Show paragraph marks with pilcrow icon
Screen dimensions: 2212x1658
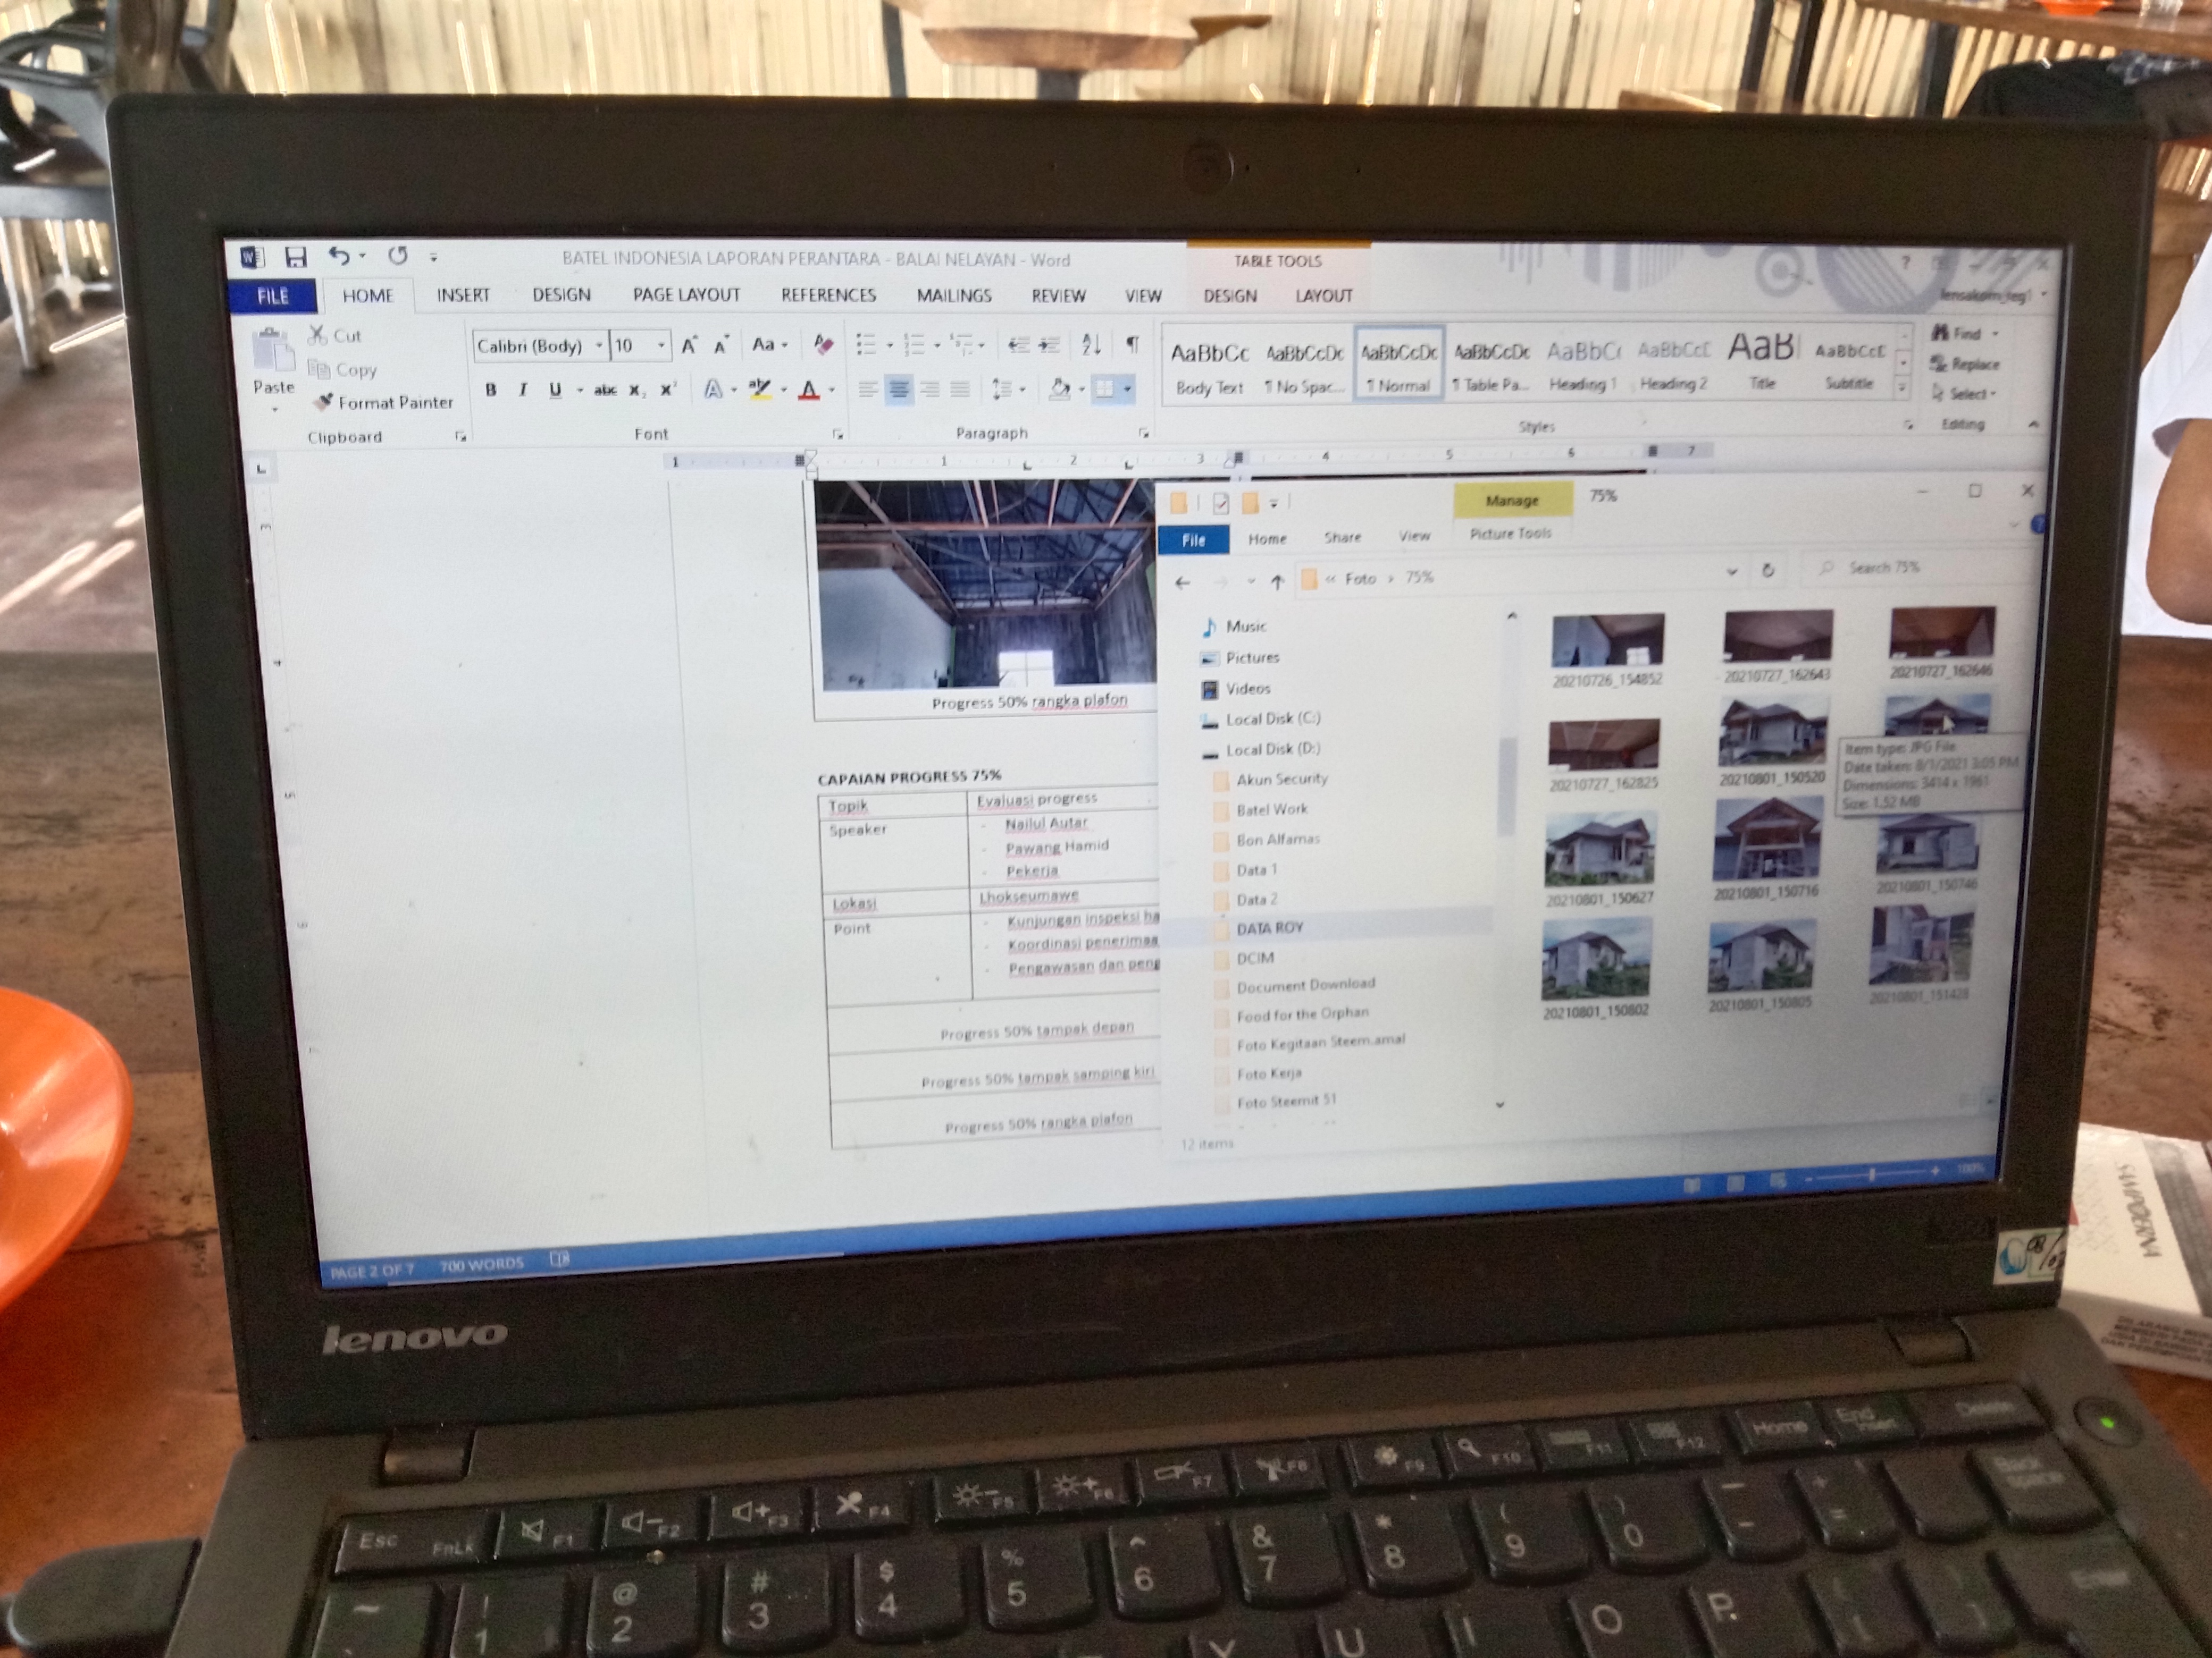[x=1132, y=344]
